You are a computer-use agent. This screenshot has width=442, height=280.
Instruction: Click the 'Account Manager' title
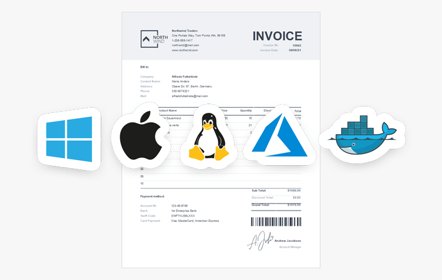pos(290,247)
